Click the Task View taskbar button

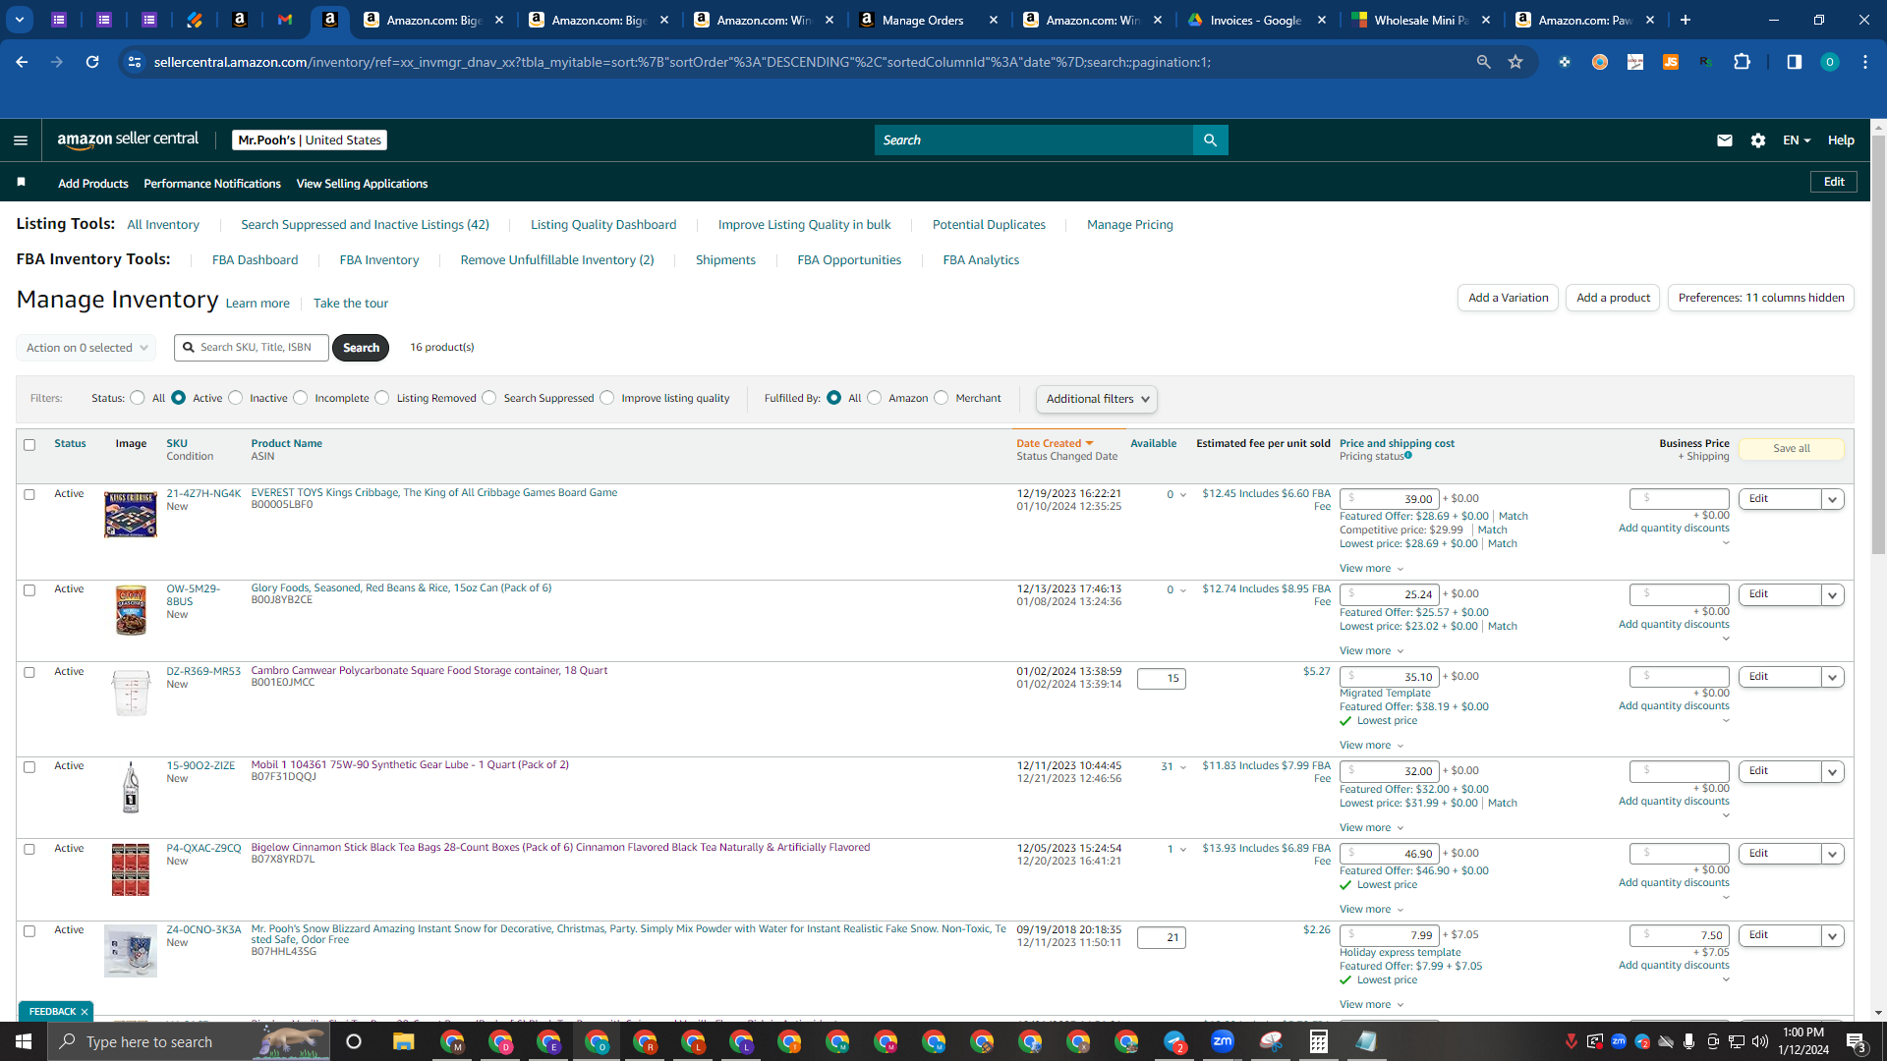click(354, 1041)
